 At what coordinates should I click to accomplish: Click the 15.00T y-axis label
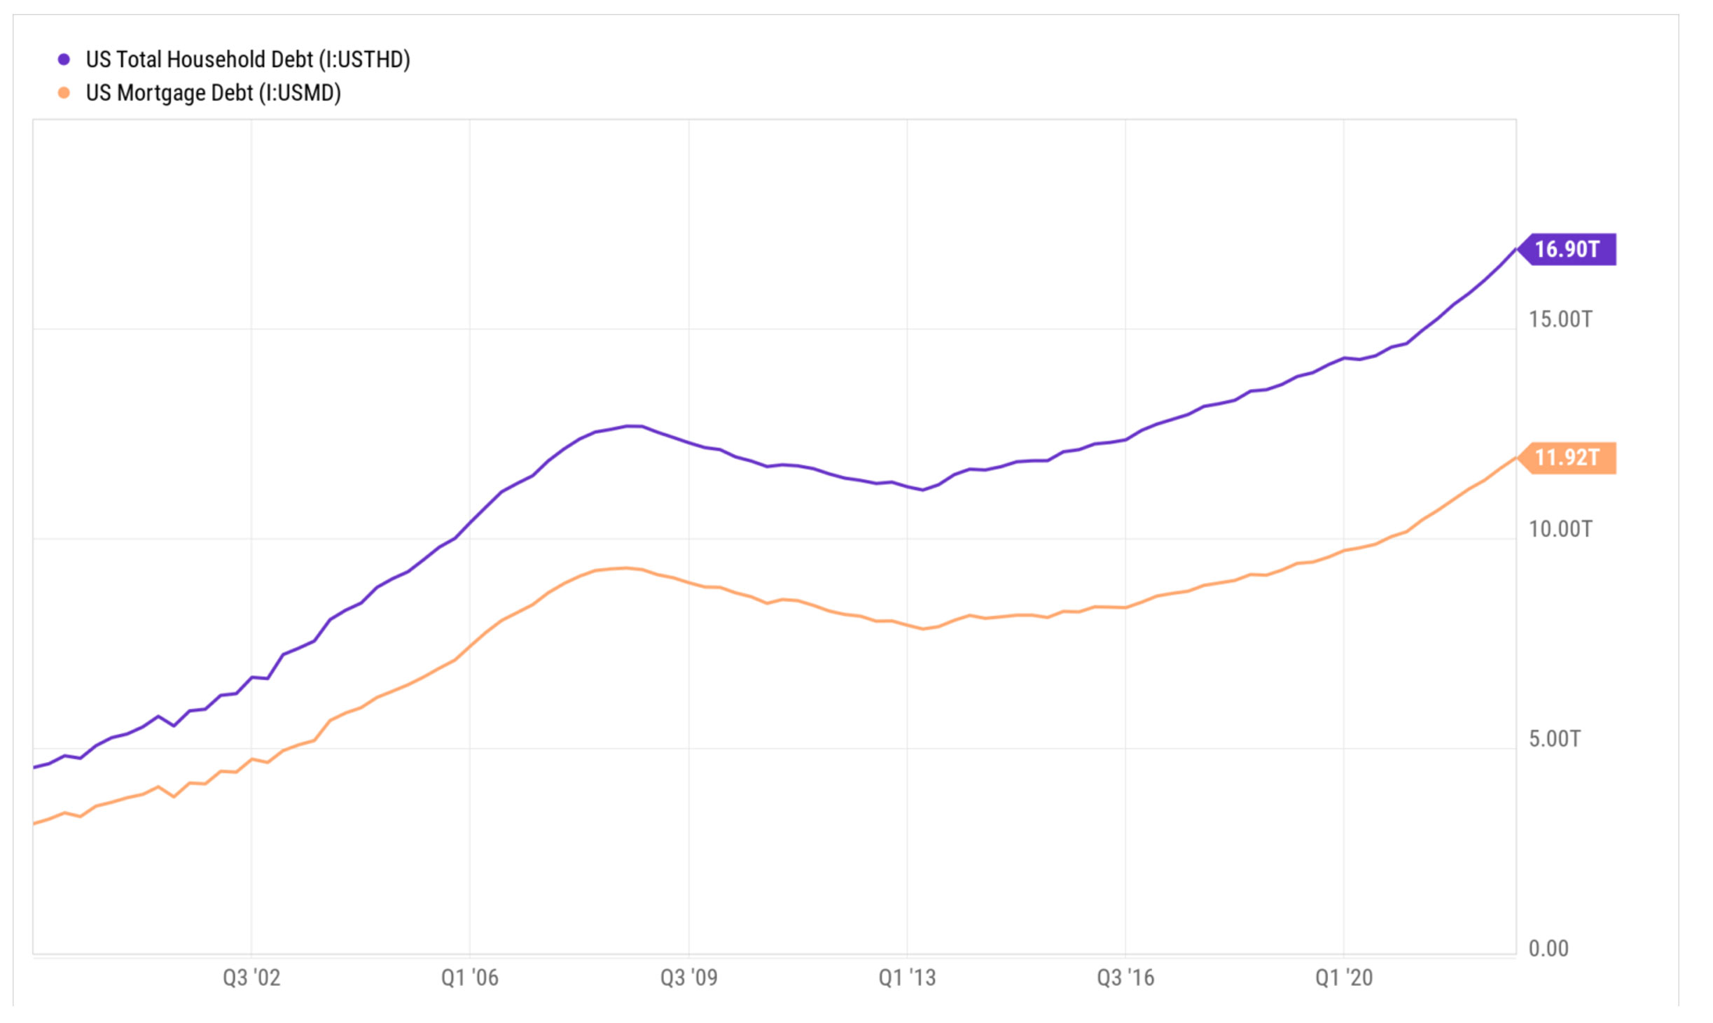tap(1560, 319)
